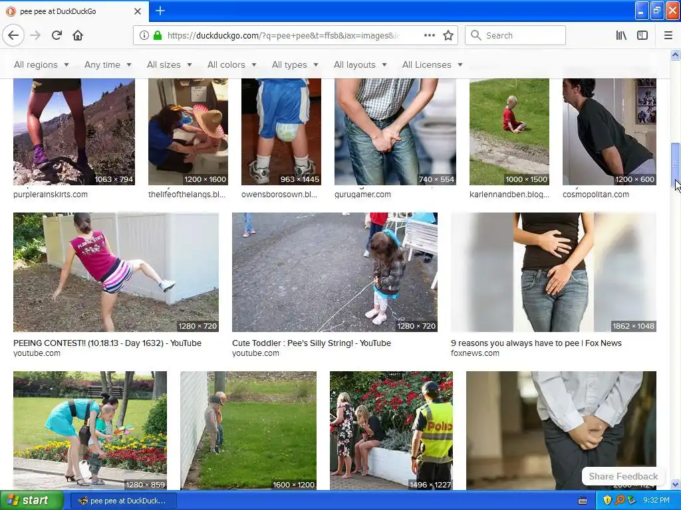
Task: Open the cosmopolitan.com 1200 × 600 thumbnail
Action: click(609, 132)
